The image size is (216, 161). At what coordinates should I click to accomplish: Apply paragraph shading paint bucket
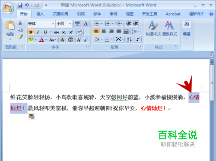(97, 39)
